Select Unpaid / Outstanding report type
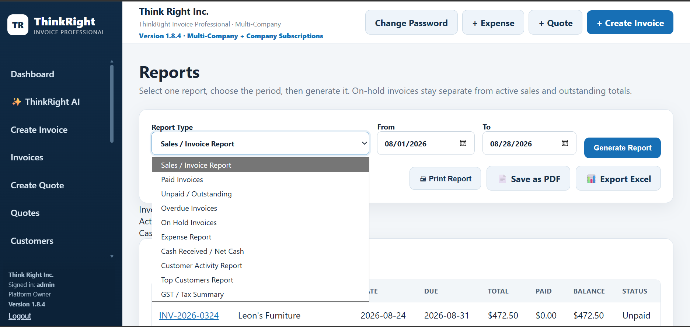690x327 pixels. click(260, 194)
